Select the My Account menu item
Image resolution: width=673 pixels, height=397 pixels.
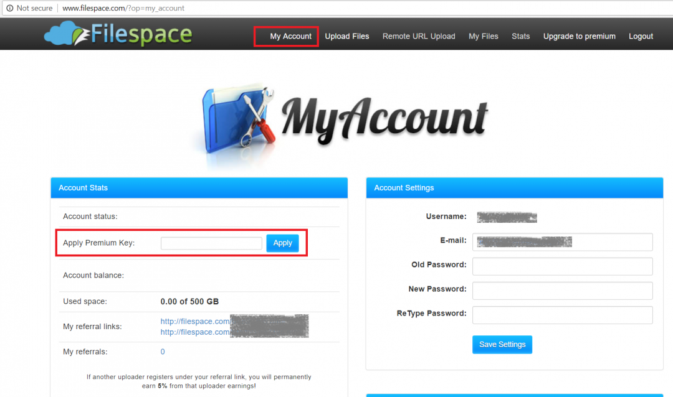286,36
